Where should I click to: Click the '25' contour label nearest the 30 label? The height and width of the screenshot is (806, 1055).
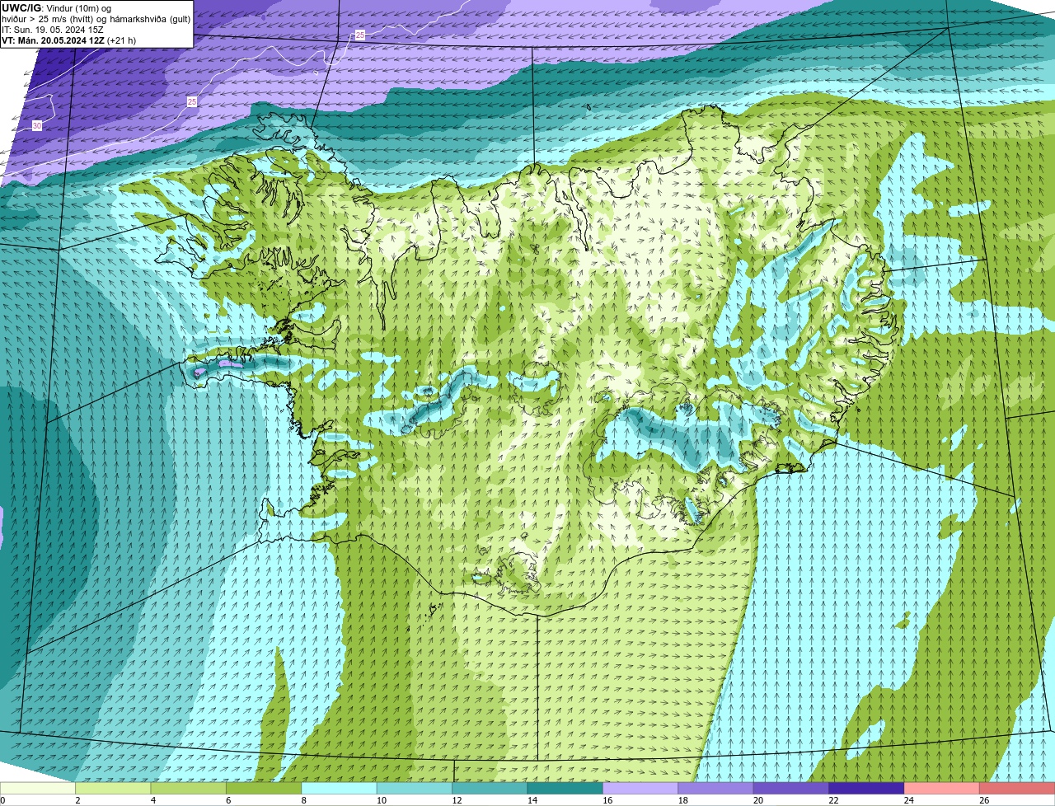point(192,101)
